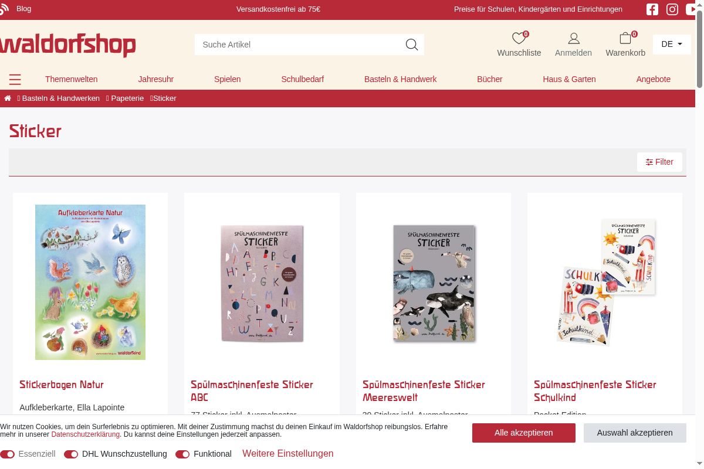Toggle the Essenziell cookie switch
The height and width of the screenshot is (469, 704).
[x=7, y=454]
